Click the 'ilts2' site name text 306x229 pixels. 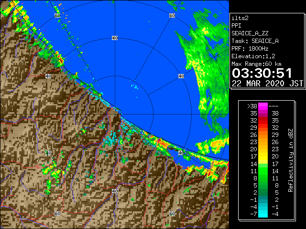pos(240,18)
